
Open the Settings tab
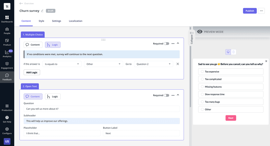point(56,21)
